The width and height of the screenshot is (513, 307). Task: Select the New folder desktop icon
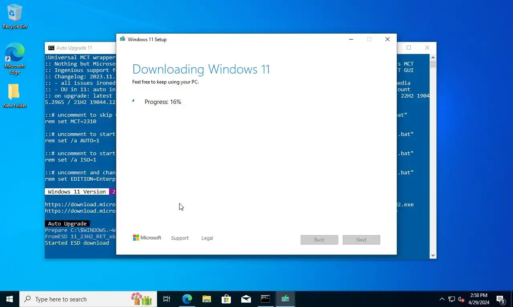(14, 96)
